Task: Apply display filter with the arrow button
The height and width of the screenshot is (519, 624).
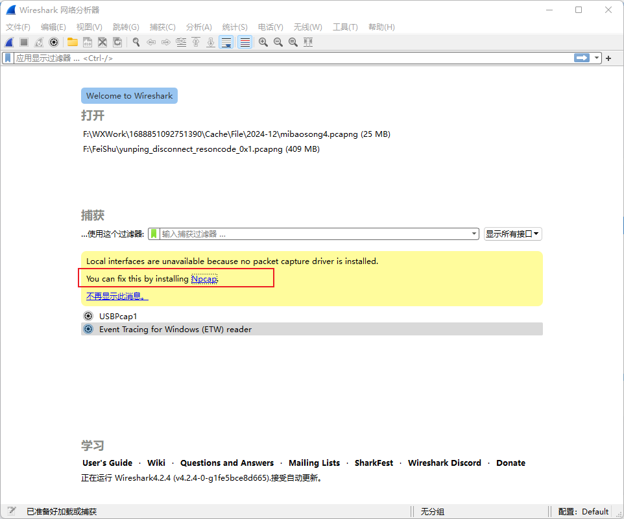Action: point(582,58)
